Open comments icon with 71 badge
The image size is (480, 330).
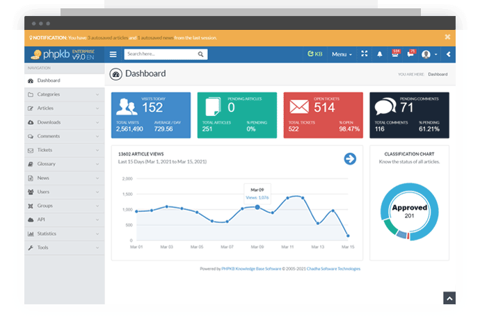410,54
